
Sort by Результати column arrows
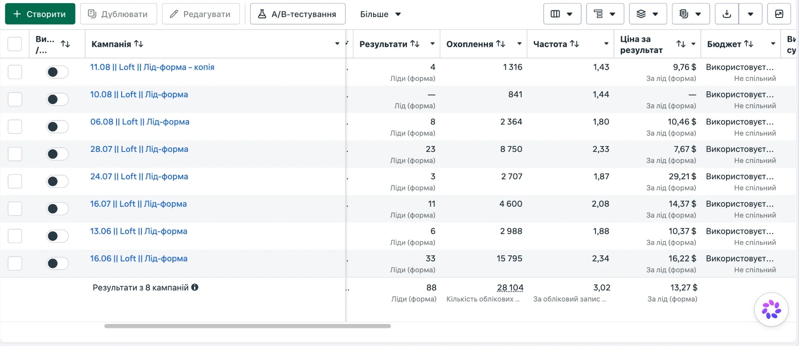(x=415, y=44)
